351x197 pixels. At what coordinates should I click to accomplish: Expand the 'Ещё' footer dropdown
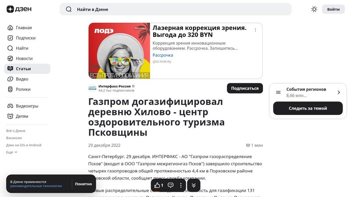[12, 152]
